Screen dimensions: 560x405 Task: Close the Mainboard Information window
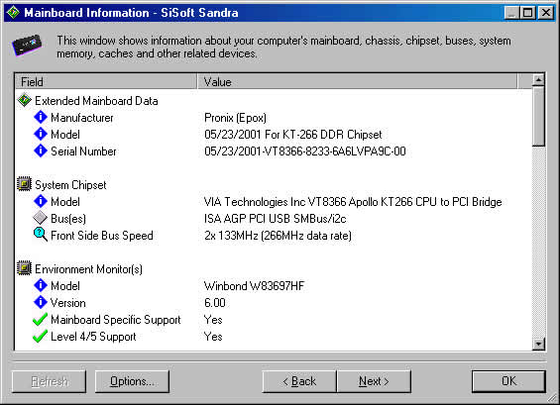(546, 13)
